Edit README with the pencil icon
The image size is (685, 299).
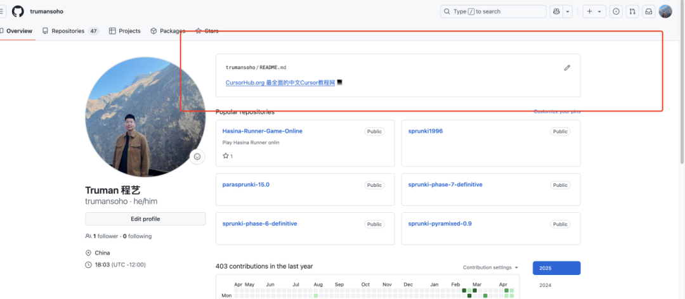tap(567, 68)
